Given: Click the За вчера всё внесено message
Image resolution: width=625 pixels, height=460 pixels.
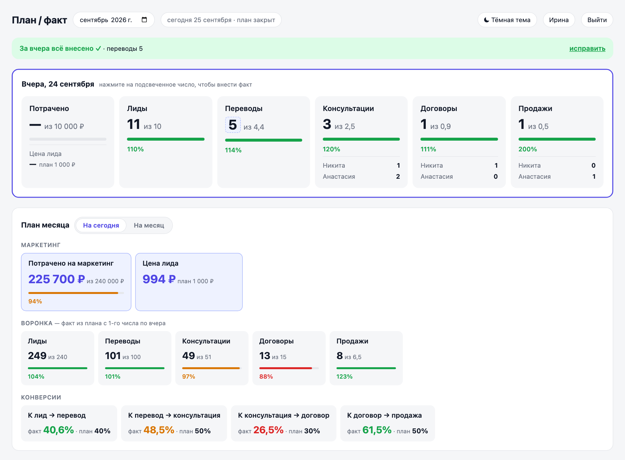Looking at the screenshot, I should (60, 49).
